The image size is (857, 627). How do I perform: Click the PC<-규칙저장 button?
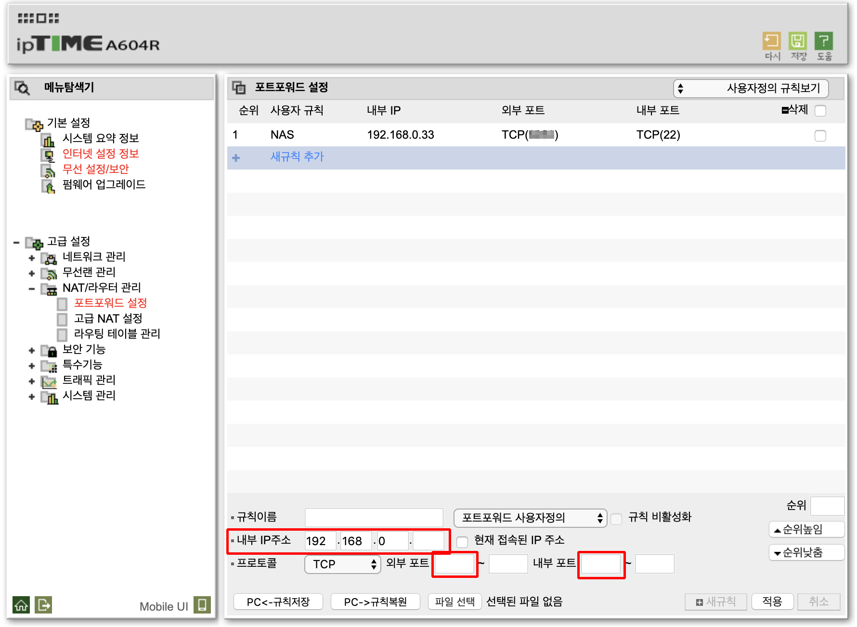pyautogui.click(x=278, y=602)
